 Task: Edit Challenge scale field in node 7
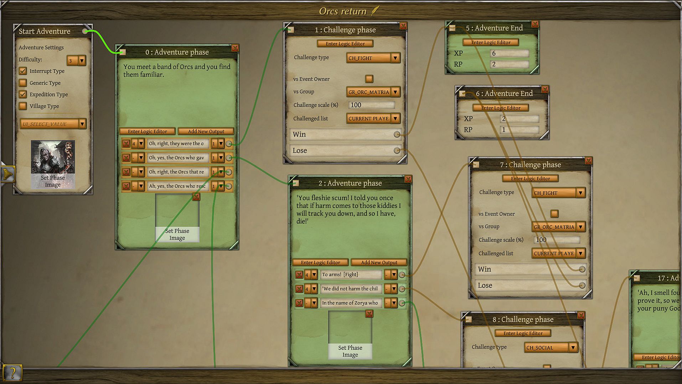[557, 240]
